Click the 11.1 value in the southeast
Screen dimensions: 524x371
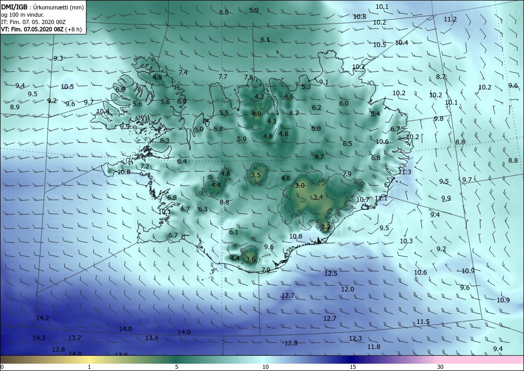click(381, 198)
